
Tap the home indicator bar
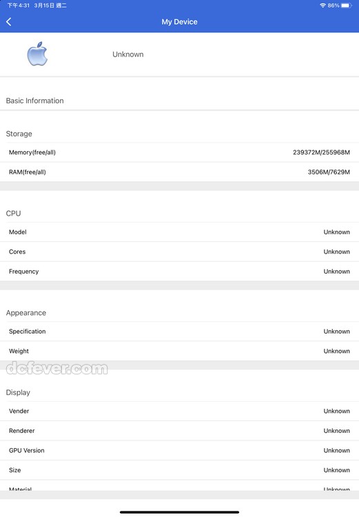pyautogui.click(x=179, y=512)
